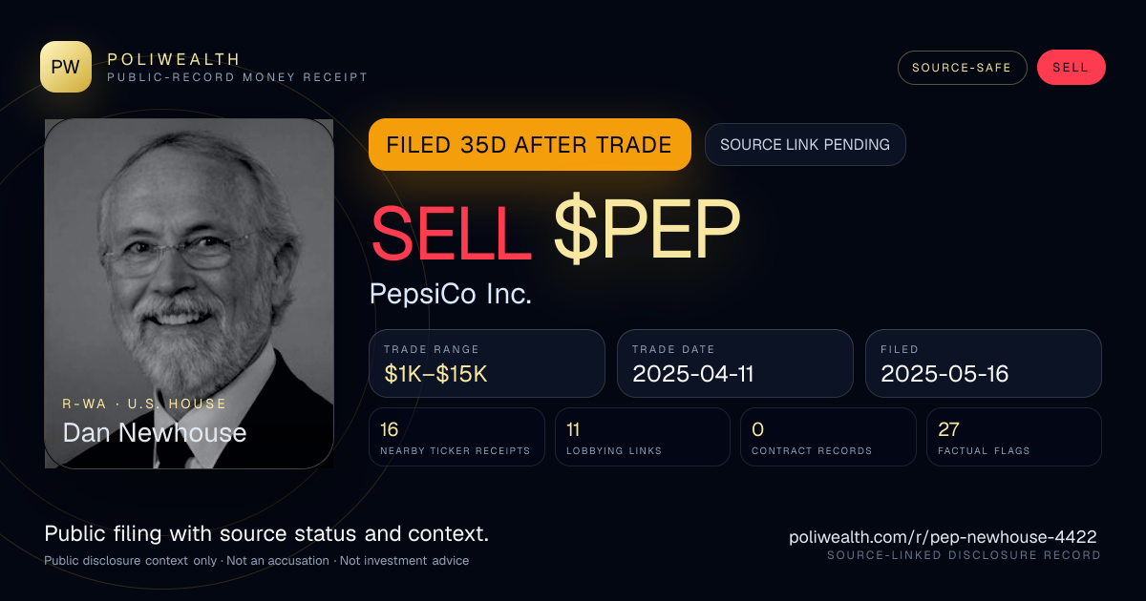
Task: Click the $PEP ticker symbol
Action: coord(647,233)
